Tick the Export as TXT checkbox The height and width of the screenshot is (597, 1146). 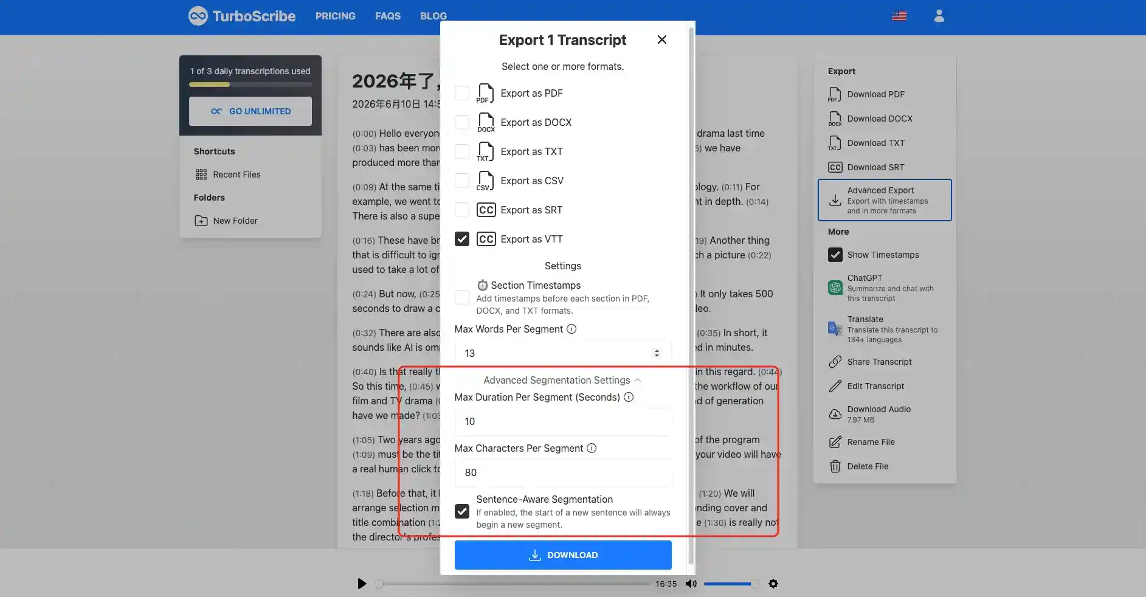tap(462, 151)
